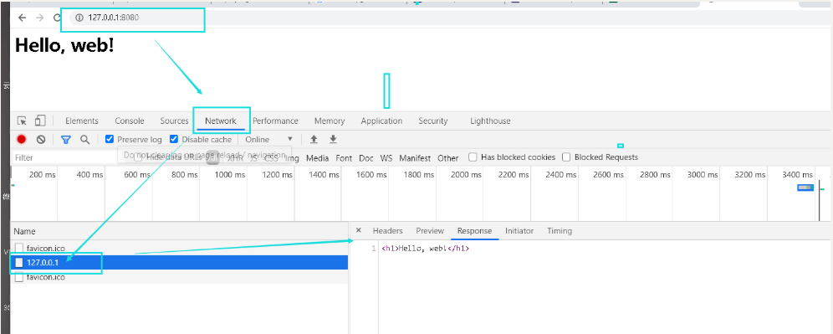Image resolution: width=833 pixels, height=334 pixels.
Task: Click the red record network log icon
Action: tap(21, 139)
